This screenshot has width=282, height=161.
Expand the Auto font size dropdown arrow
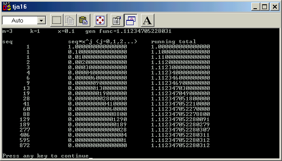click(42, 20)
